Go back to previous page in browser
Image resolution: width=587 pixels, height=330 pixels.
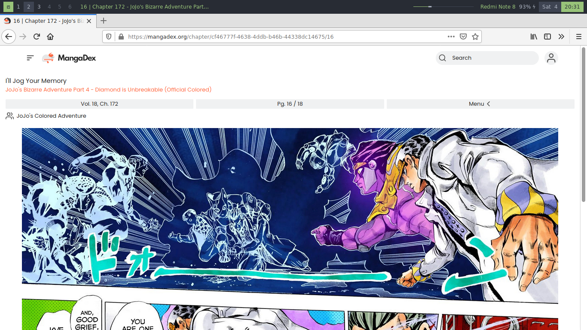pyautogui.click(x=9, y=37)
